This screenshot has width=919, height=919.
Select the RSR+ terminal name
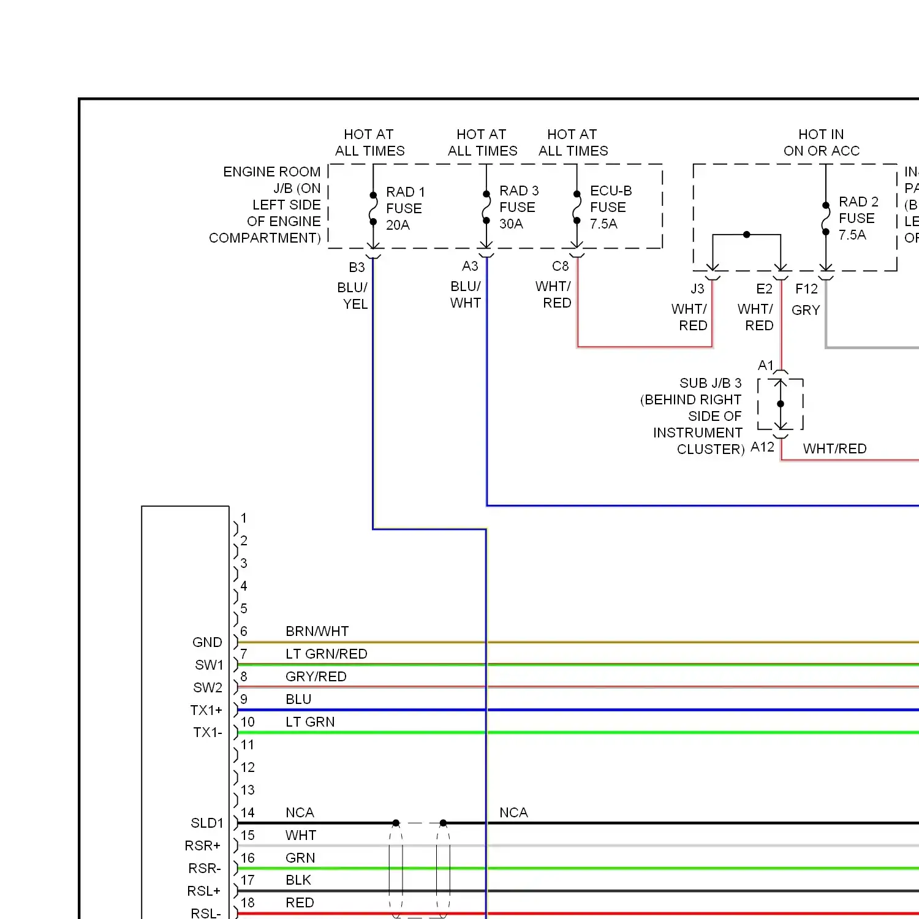click(x=203, y=845)
